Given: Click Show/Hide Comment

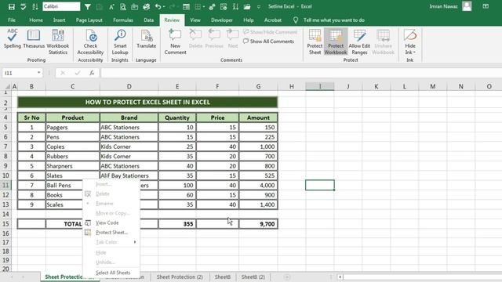Looking at the screenshot, I should coord(270,32).
